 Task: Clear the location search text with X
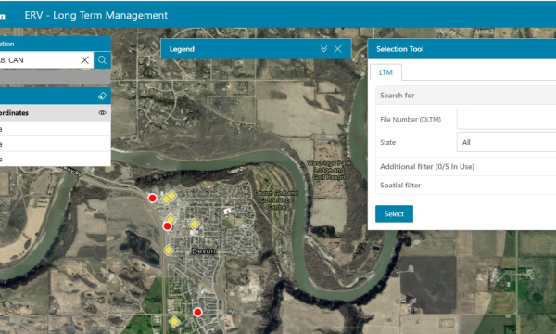pyautogui.click(x=84, y=60)
